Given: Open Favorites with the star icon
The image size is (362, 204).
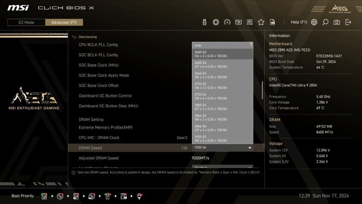Looking at the screenshot, I should click(x=261, y=22).
